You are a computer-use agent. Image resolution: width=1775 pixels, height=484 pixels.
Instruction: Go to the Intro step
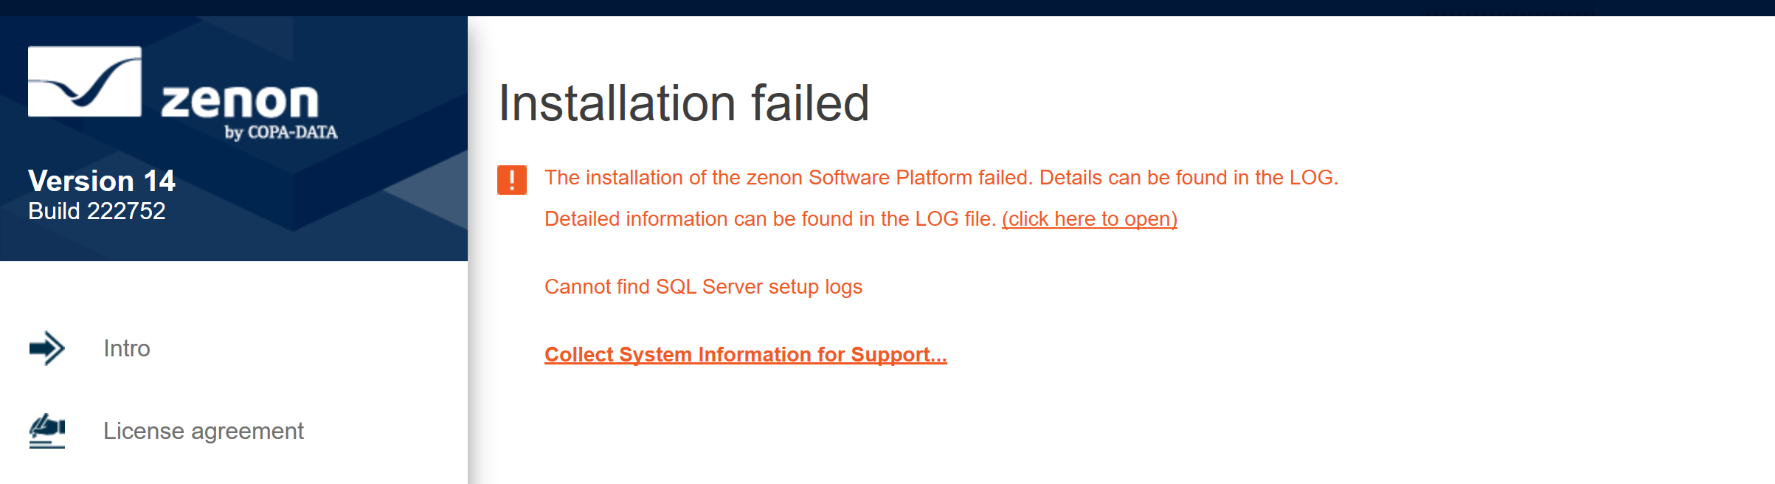coord(127,348)
